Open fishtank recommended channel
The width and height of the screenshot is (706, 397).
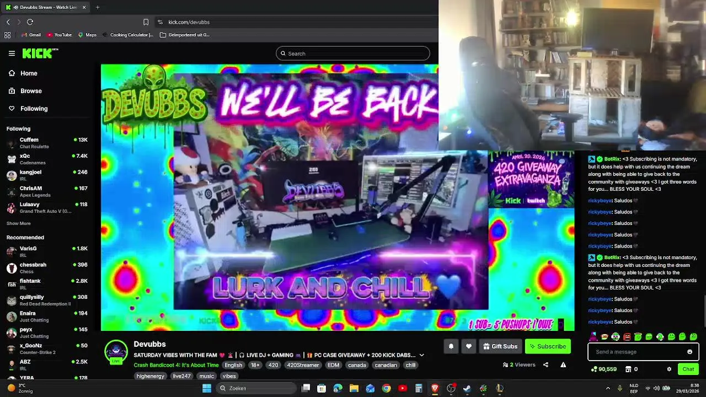tap(47, 284)
